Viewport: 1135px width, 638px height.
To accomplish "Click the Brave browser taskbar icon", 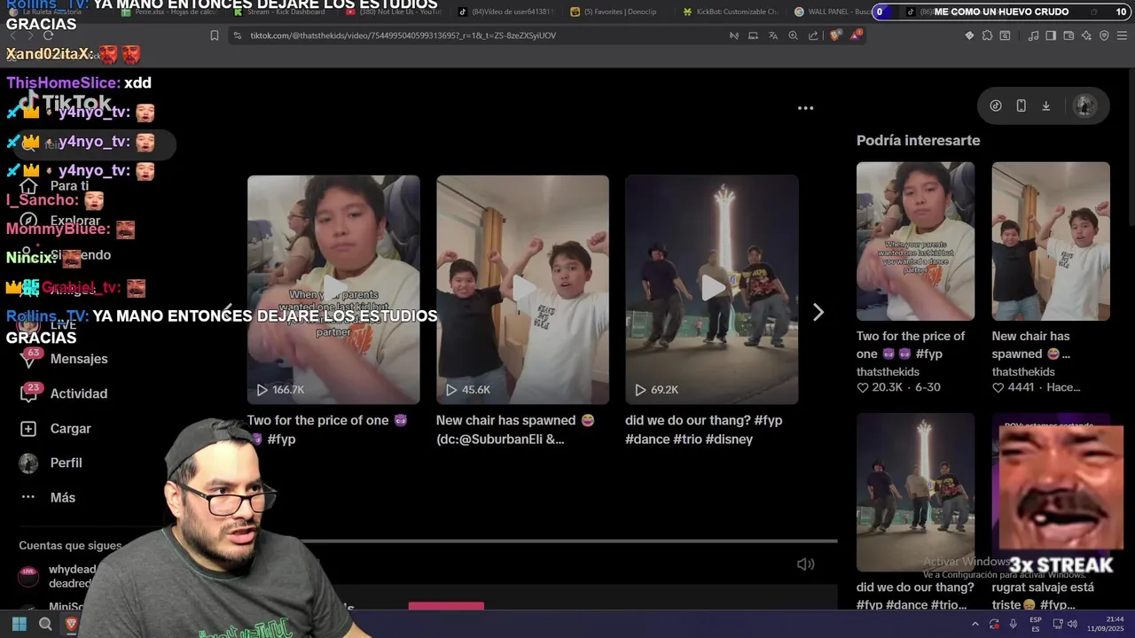I will [x=72, y=624].
